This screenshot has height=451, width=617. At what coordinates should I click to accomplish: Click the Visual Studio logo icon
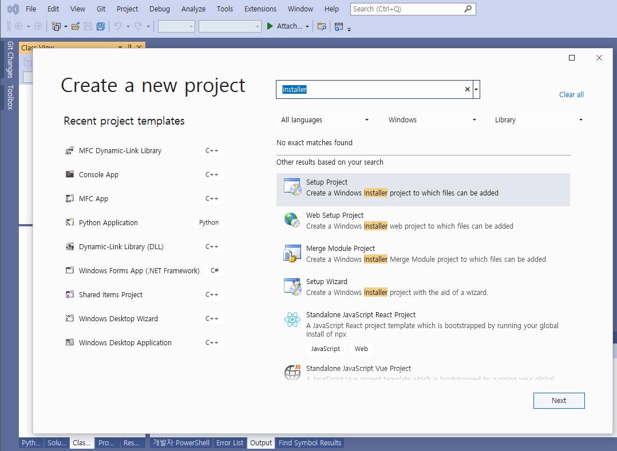pos(13,9)
